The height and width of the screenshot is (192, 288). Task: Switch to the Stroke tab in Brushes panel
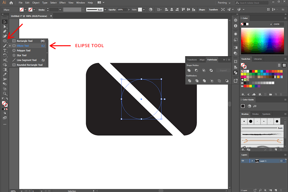click(255, 114)
